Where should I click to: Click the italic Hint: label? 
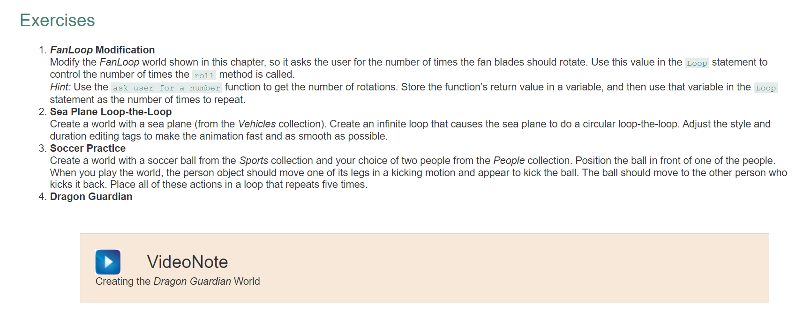click(60, 87)
